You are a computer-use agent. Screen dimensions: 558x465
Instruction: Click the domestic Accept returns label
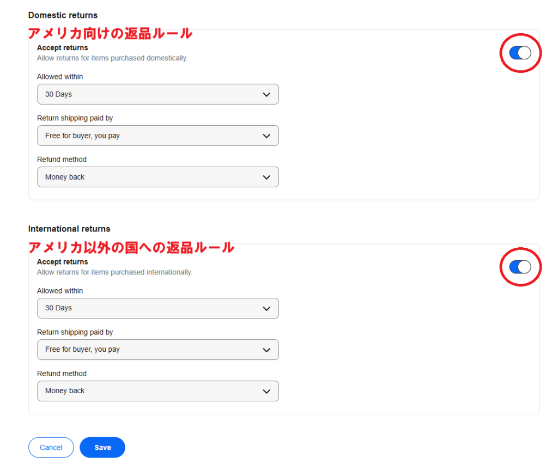coord(63,47)
